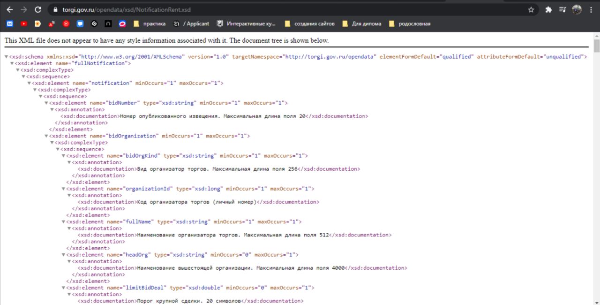Screen dimensions: 600x305
Task: Open the blue mail bookmark icon
Action: tap(10, 23)
